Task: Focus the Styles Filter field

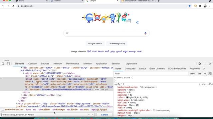Action: pyautogui.click(x=151, y=74)
